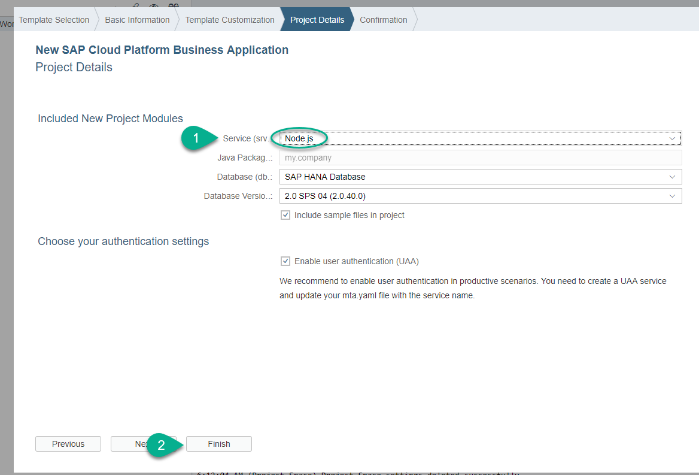Click the Finish button
699x475 pixels.
click(219, 444)
